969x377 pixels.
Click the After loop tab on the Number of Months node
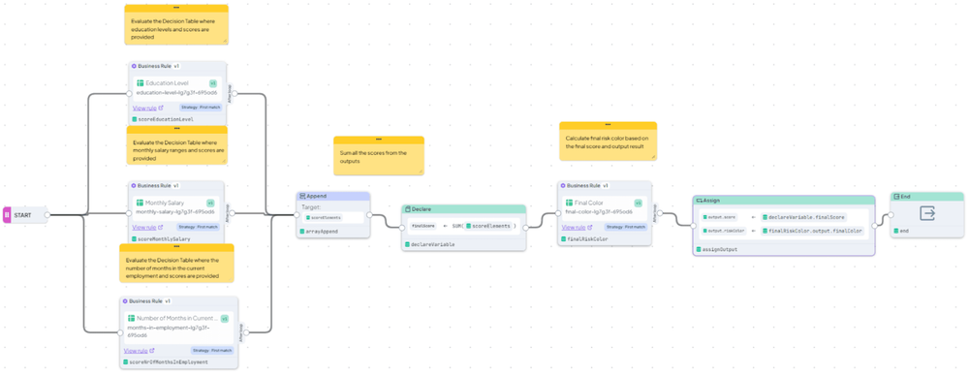tap(241, 331)
